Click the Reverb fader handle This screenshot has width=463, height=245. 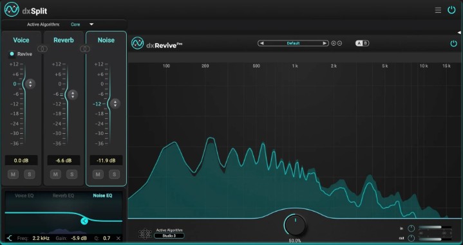click(x=73, y=95)
